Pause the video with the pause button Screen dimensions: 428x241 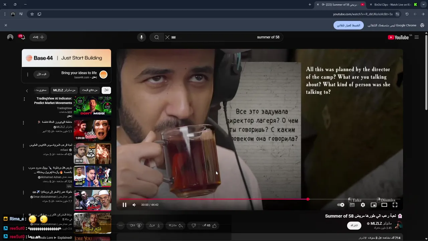click(x=124, y=205)
